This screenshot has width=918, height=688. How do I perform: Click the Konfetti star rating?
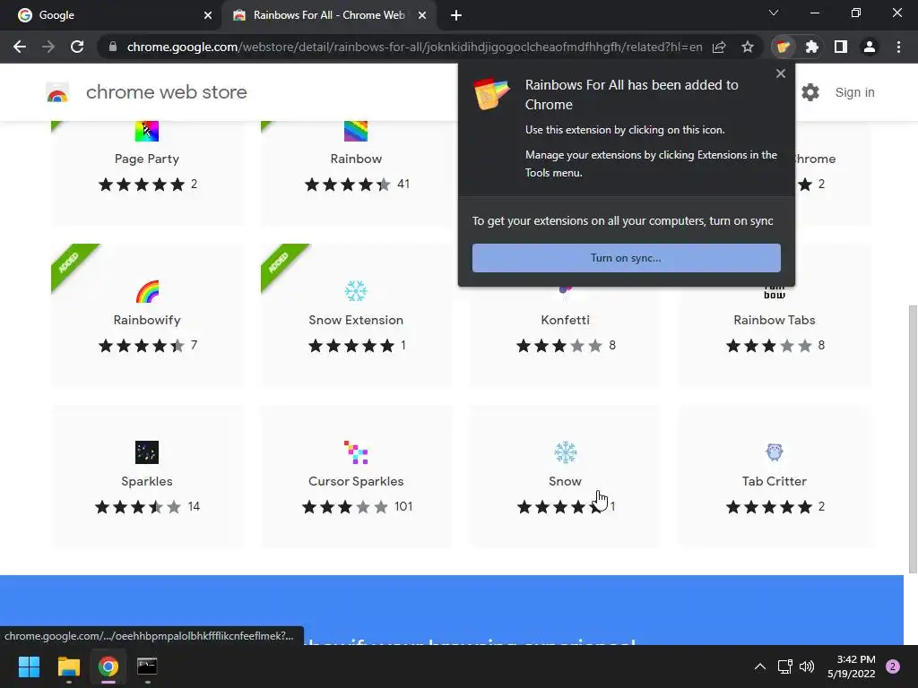(559, 346)
